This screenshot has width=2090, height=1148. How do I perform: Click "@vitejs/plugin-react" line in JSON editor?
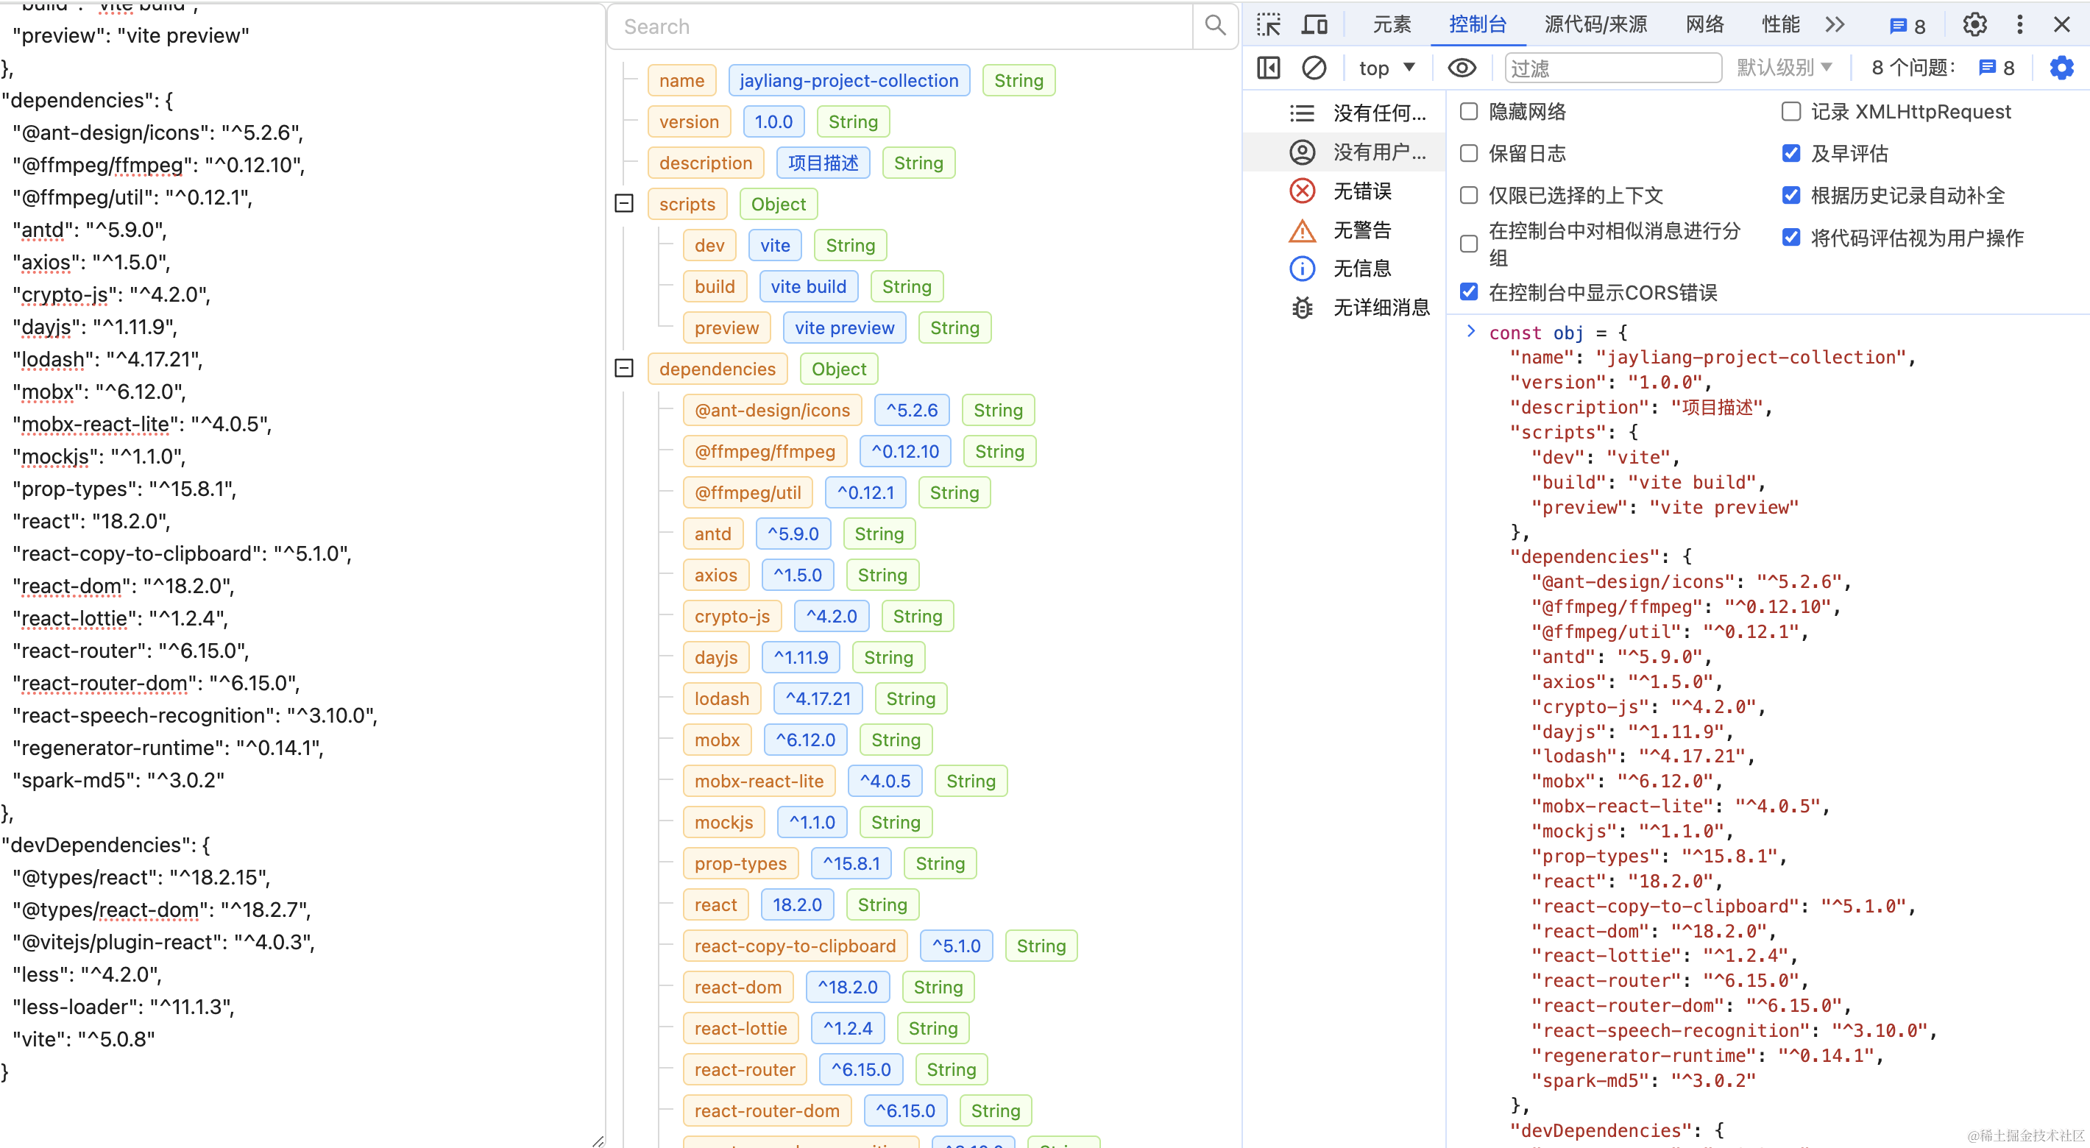coord(163,942)
